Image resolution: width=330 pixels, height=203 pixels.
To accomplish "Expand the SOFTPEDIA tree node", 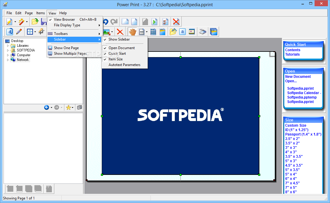I will click(x=8, y=50).
